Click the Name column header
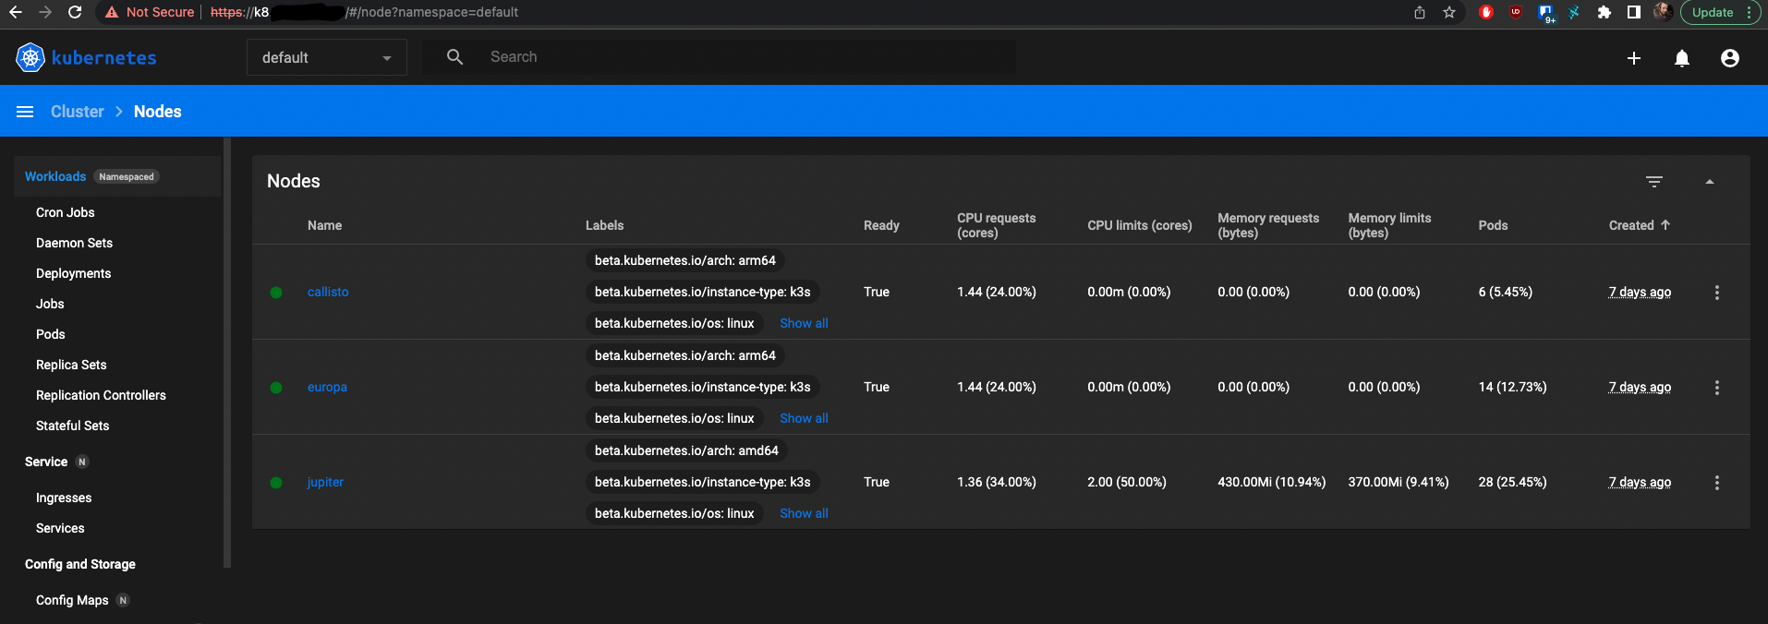 pyautogui.click(x=324, y=225)
